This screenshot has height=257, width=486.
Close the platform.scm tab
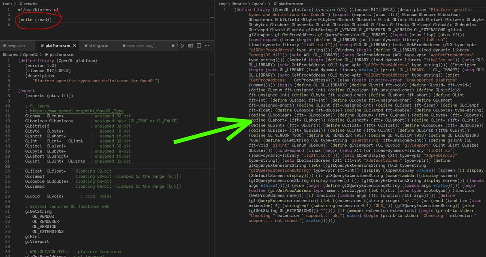tap(75, 46)
